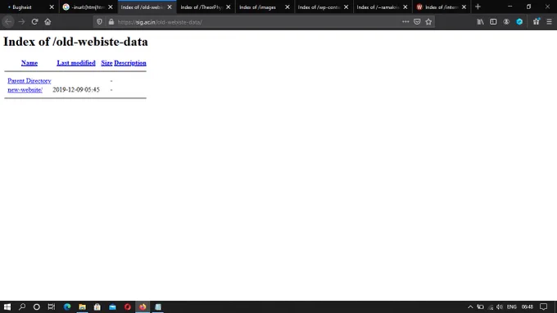Open the volume control in tray
This screenshot has width=557, height=313.
500,307
